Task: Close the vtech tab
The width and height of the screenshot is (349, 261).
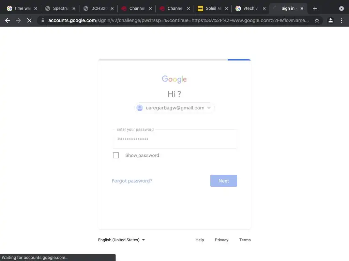Action: (x=264, y=8)
